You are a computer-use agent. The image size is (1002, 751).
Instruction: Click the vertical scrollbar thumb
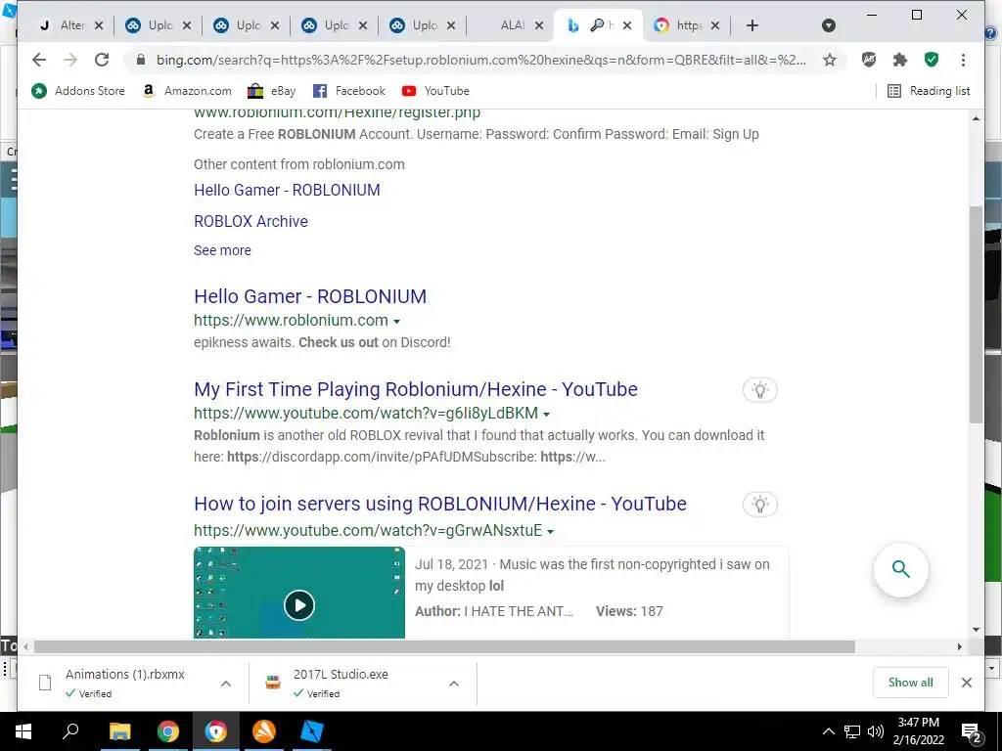[976, 314]
